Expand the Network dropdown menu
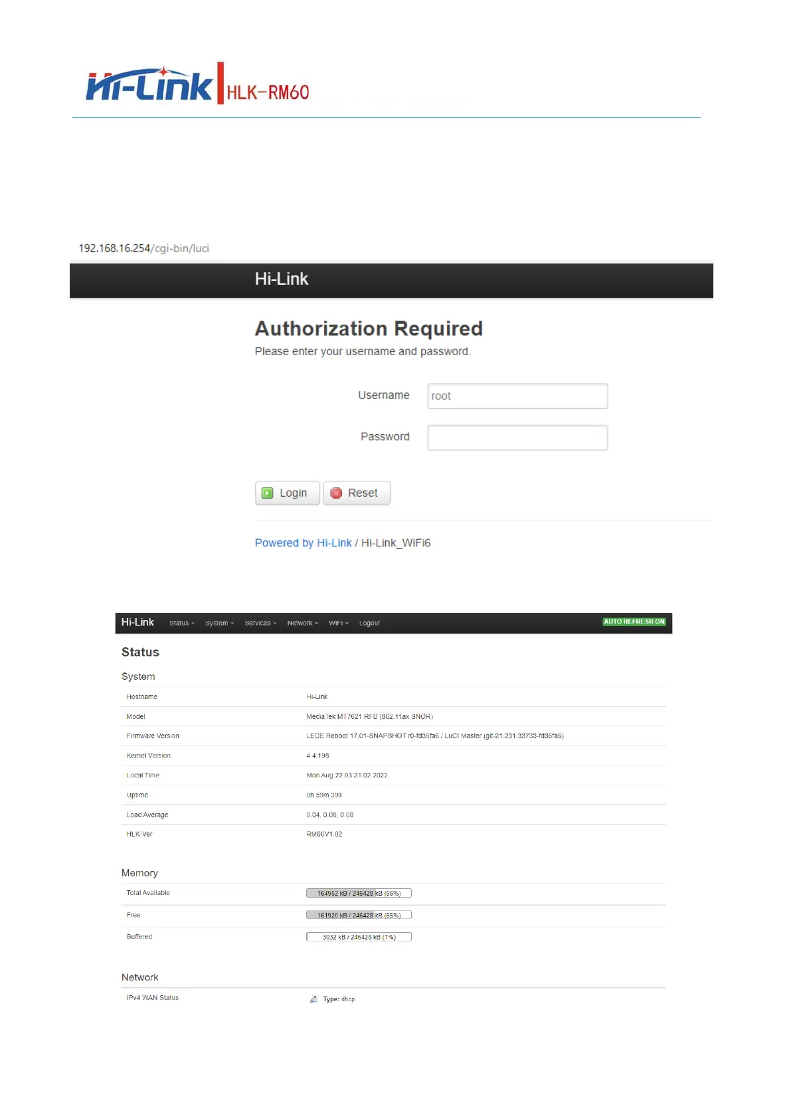The image size is (791, 1118). tap(303, 623)
